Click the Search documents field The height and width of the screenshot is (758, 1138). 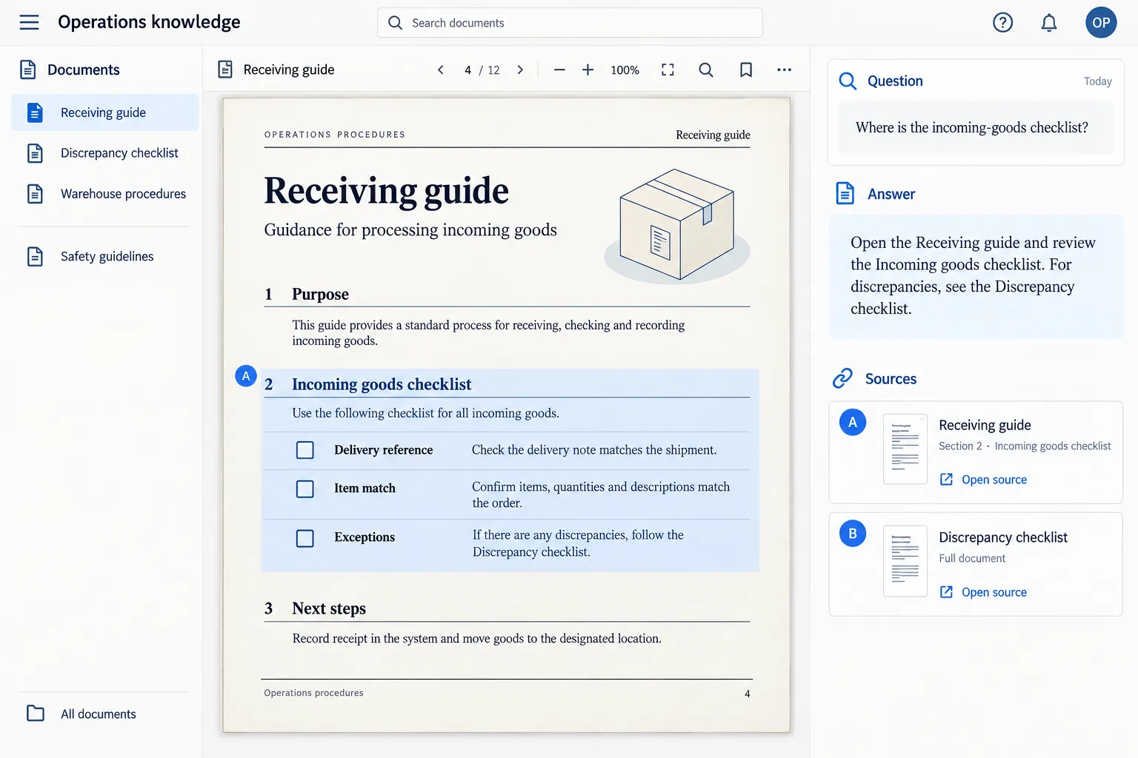[570, 23]
